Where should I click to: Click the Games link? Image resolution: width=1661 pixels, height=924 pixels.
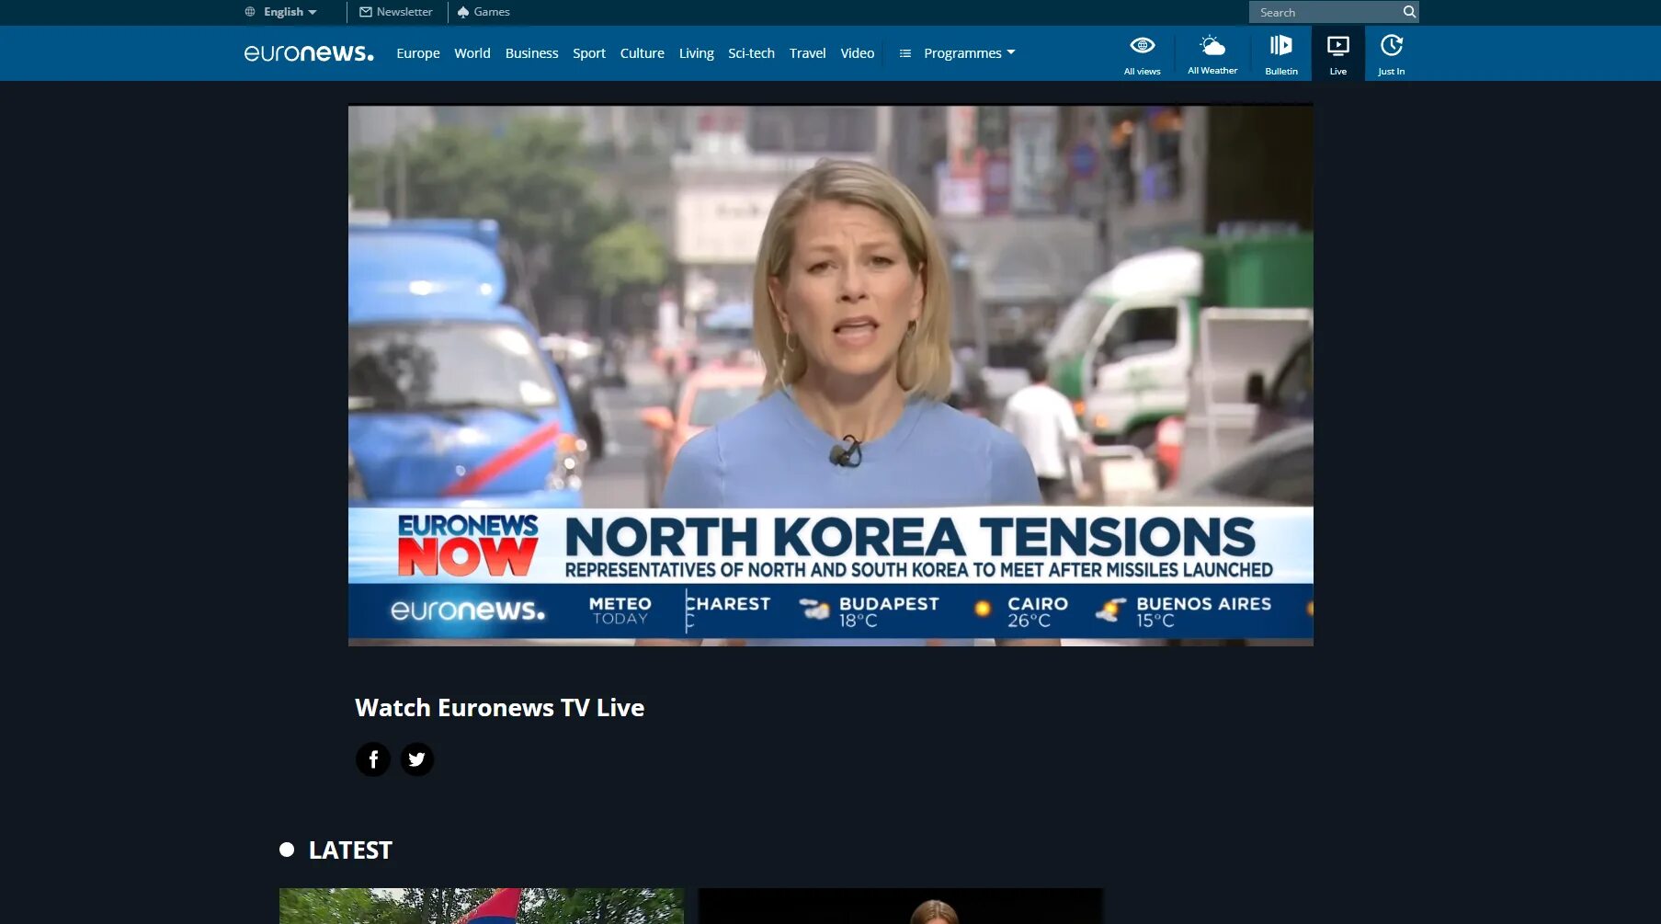pos(492,12)
